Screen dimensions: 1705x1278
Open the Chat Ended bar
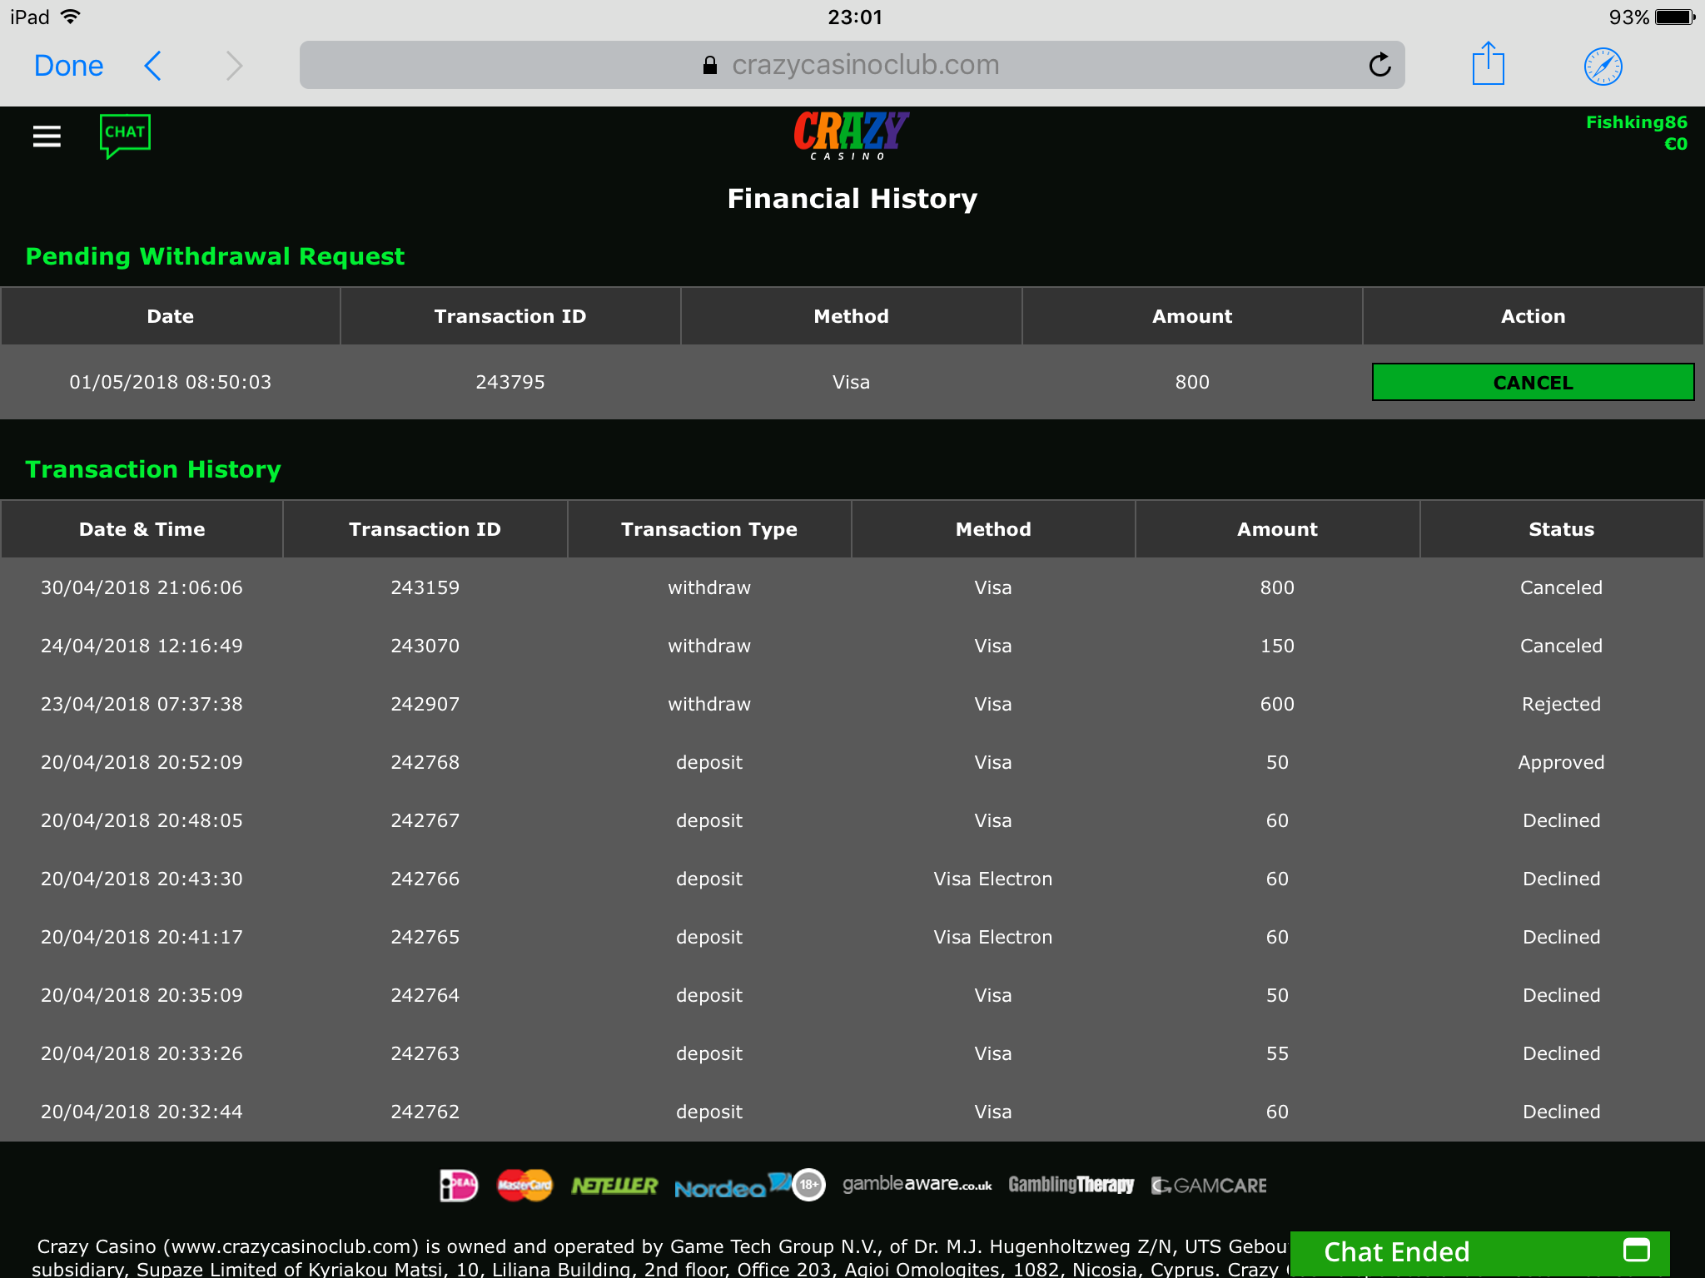click(1479, 1252)
